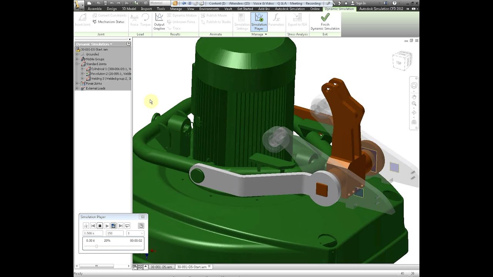Open Mechanism Status tool
The width and height of the screenshot is (493, 277).
108,22
